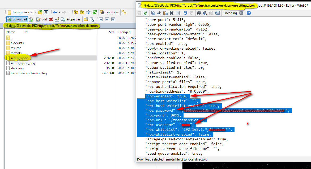
Task: Click the "rpc-enabled": true line
Action: (167, 96)
